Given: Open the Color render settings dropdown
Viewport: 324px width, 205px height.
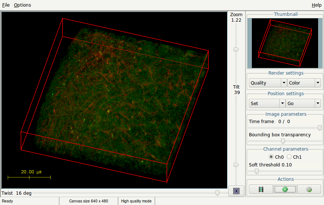Looking at the screenshot, I should tap(304, 83).
